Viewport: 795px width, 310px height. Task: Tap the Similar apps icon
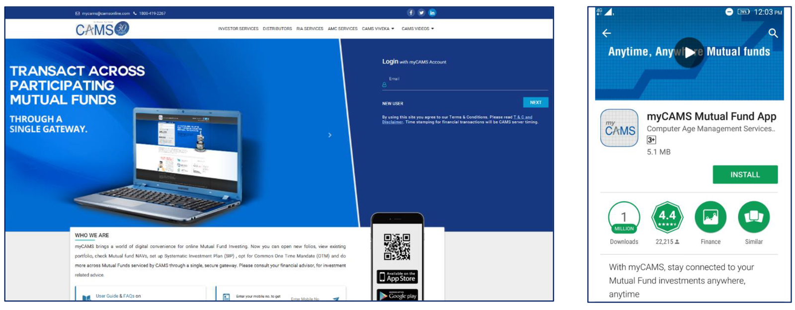tap(753, 217)
